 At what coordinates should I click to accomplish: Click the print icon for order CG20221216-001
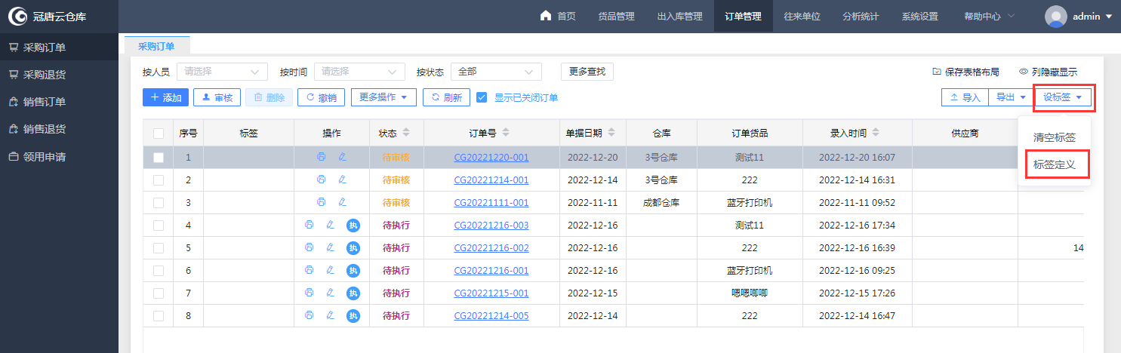pyautogui.click(x=309, y=270)
